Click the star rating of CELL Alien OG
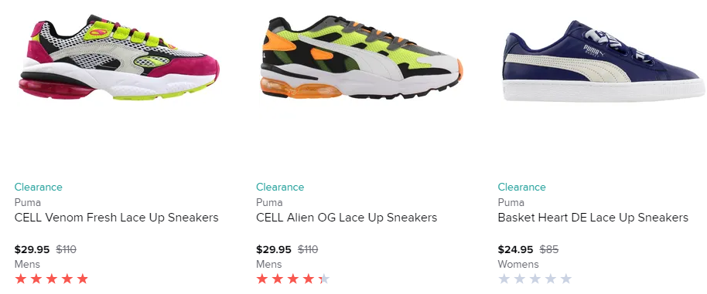 [293, 279]
